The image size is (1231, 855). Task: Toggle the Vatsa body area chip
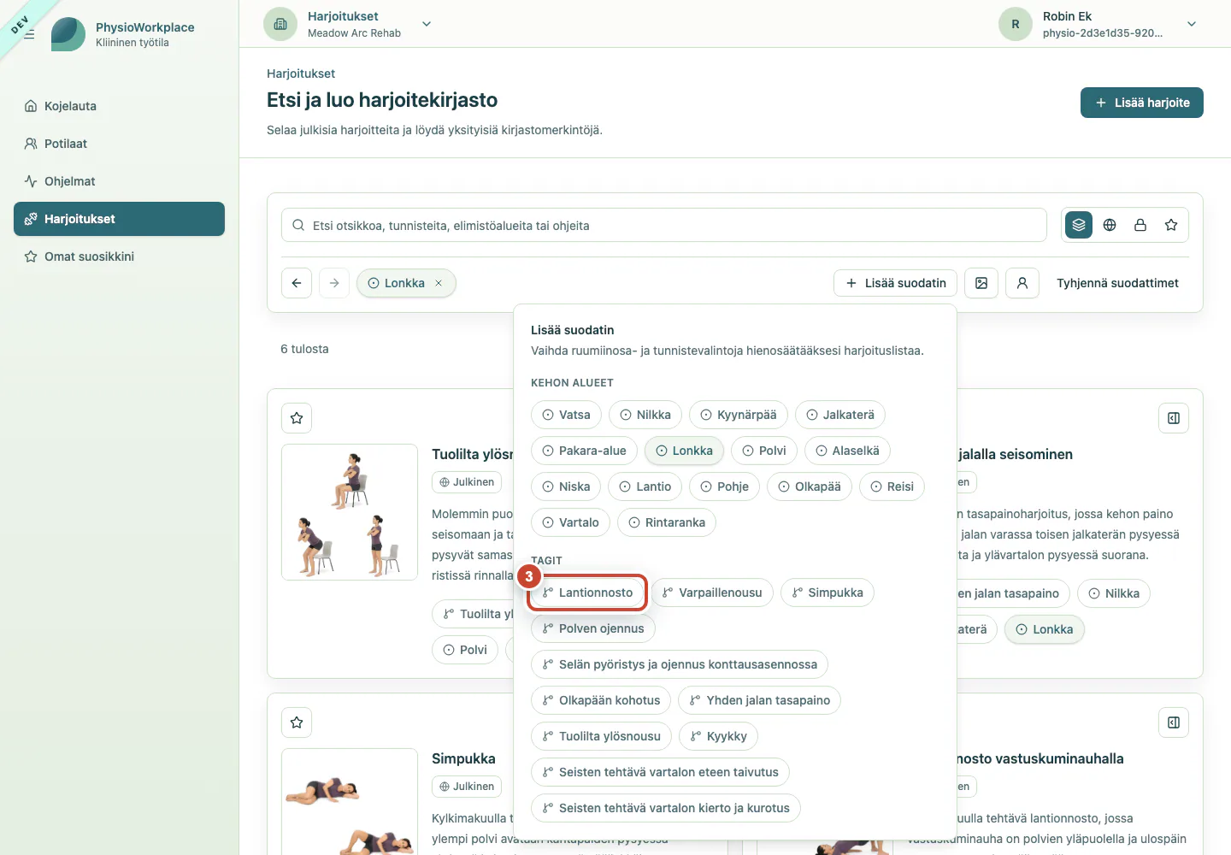566,415
